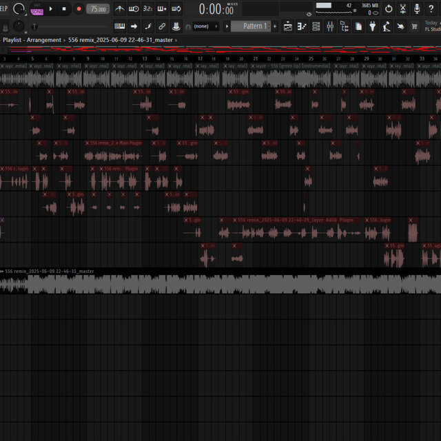Click the master volume knob

[19, 9]
